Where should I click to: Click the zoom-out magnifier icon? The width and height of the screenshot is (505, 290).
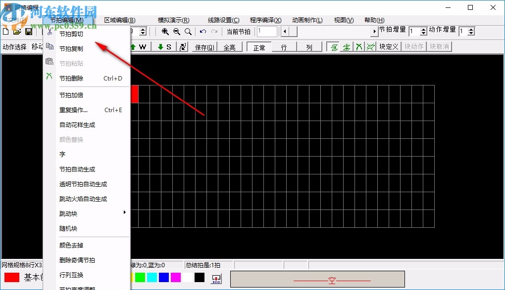(x=177, y=31)
